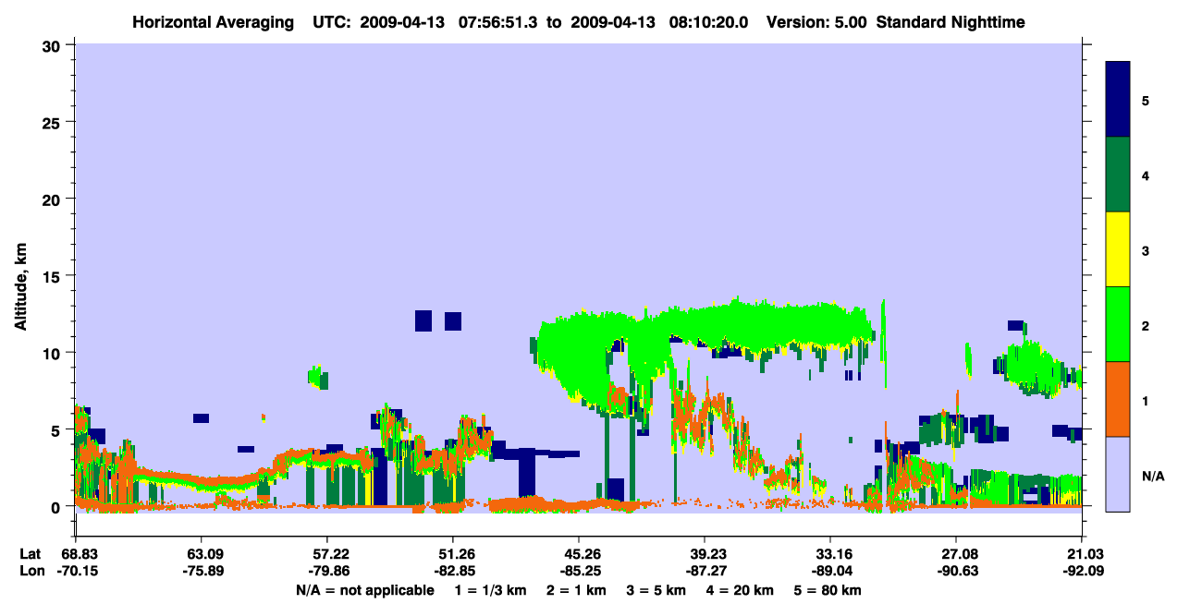Click the "Lat" row label
This screenshot has height=616, width=1202.
[30, 554]
